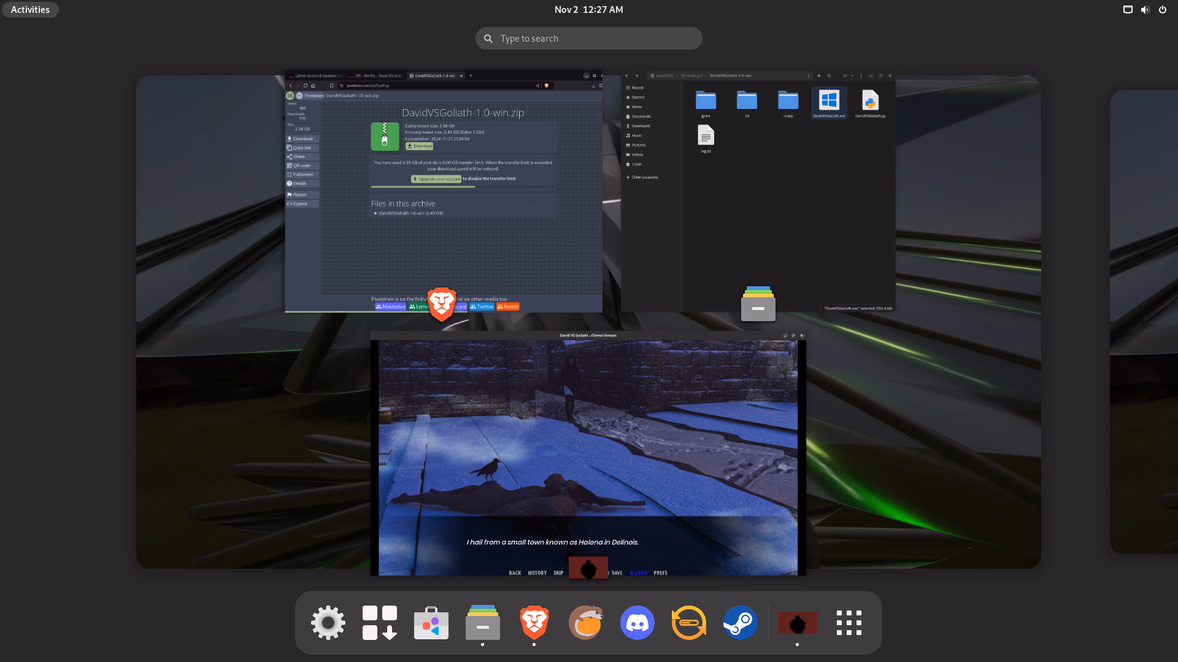Open search in the Files window
The image size is (1178, 662).
(x=829, y=76)
